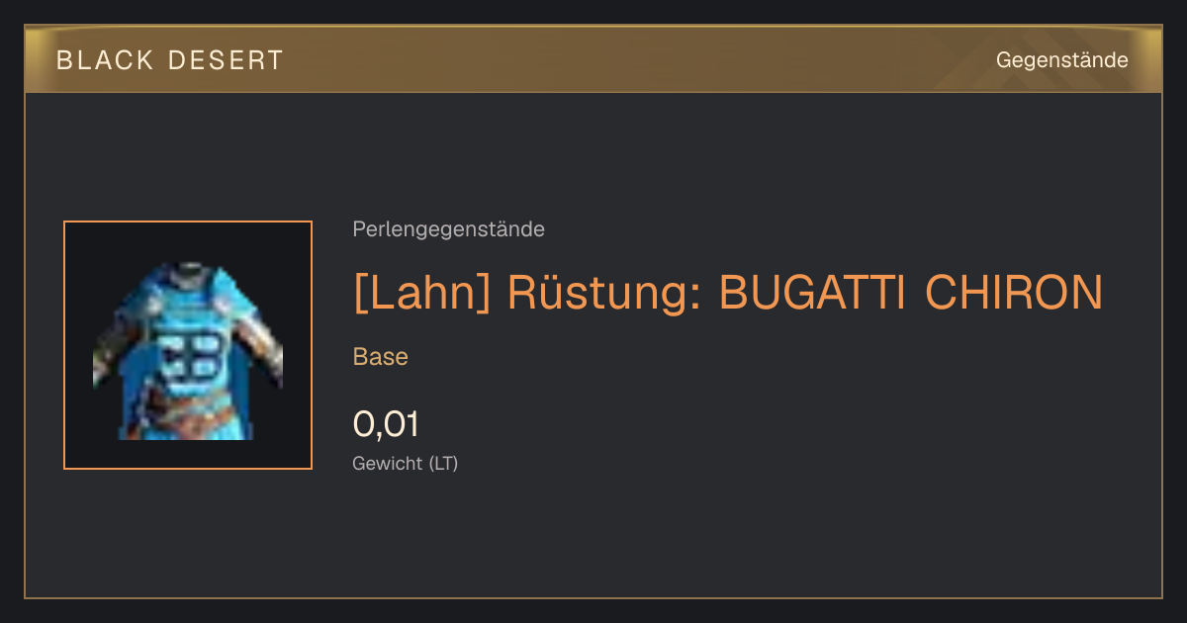Select the Perlengegenstände category label
1187x623 pixels.
[x=448, y=229]
